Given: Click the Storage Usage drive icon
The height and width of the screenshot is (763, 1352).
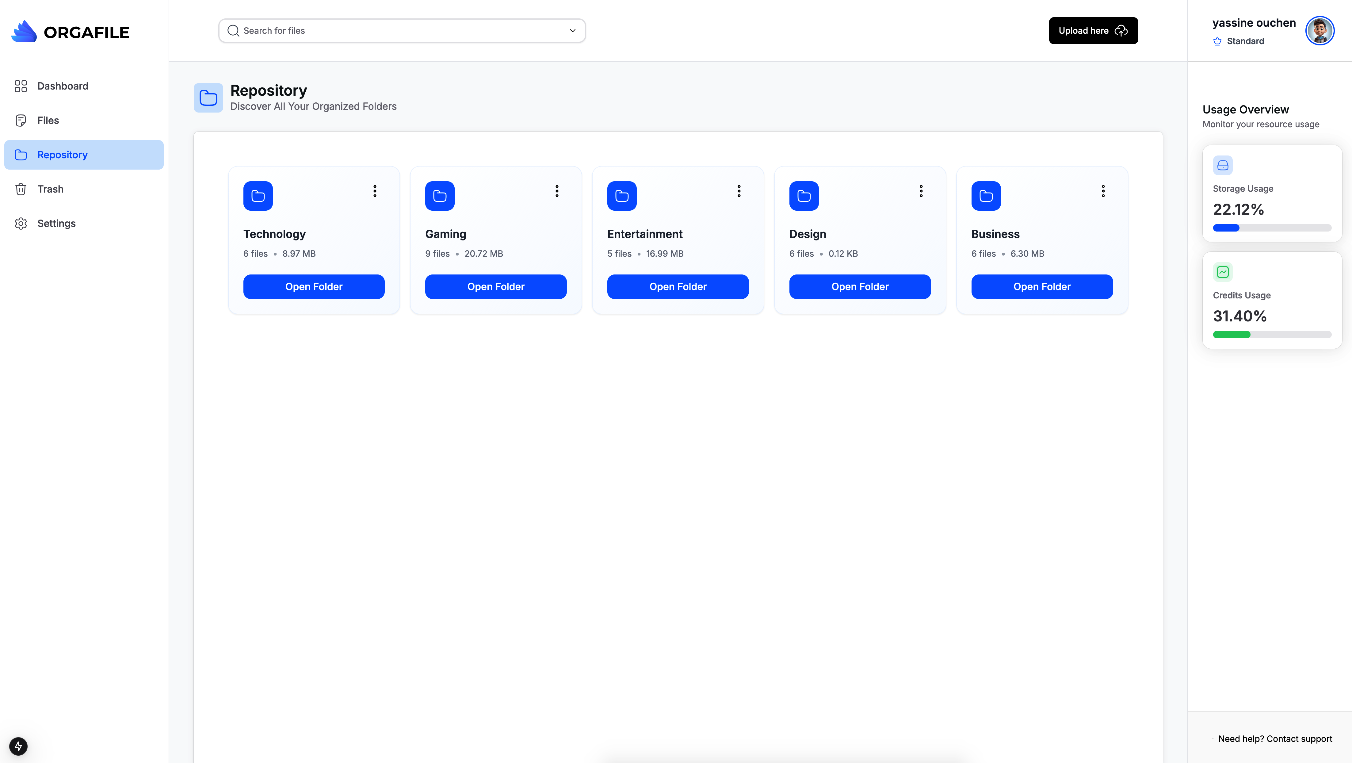Looking at the screenshot, I should click(1222, 165).
